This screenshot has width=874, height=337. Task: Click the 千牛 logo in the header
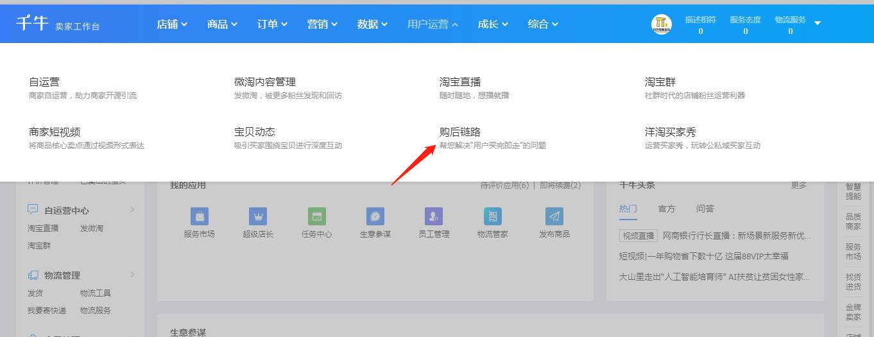32,23
